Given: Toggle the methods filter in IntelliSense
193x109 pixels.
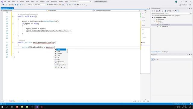Looking at the screenshot, I should [64, 67].
